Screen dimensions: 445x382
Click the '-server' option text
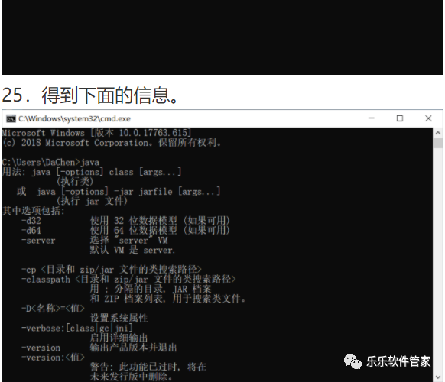point(38,241)
